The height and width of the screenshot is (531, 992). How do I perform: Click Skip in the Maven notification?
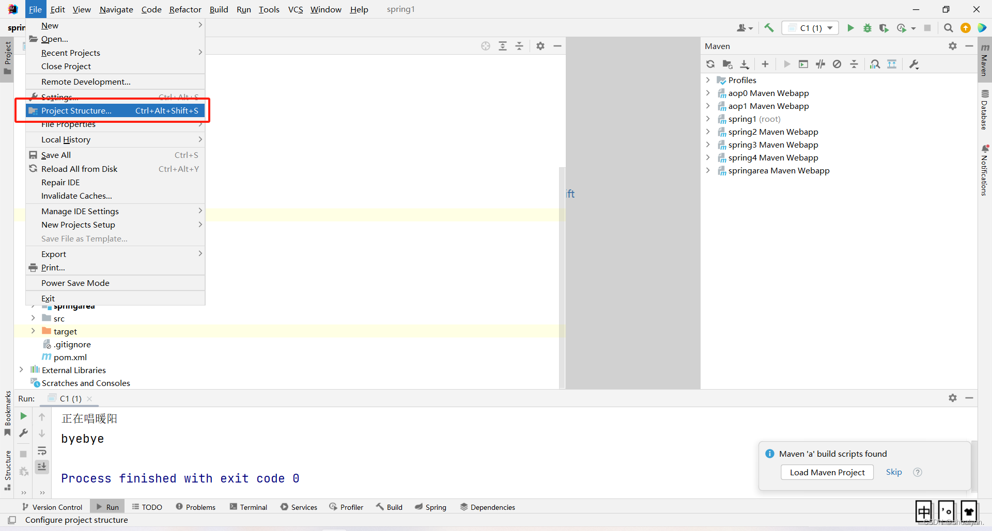click(x=894, y=472)
